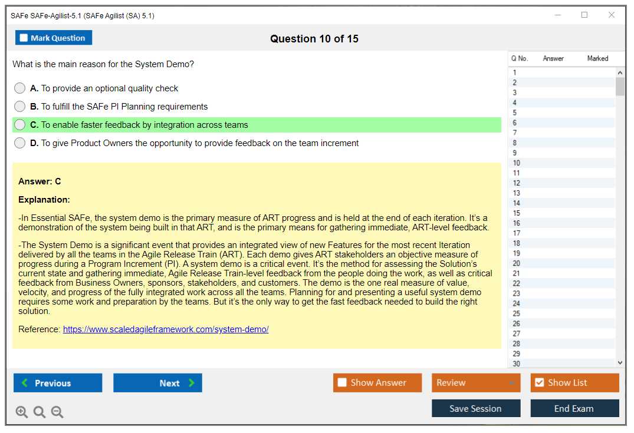Screen dimensions: 634x433
Task: Select question 17 in the list
Action: point(561,233)
